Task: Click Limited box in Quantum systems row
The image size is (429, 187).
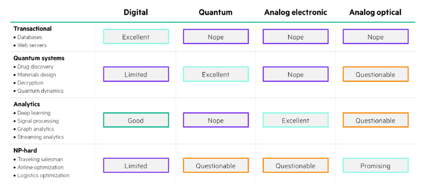Action: click(x=136, y=74)
